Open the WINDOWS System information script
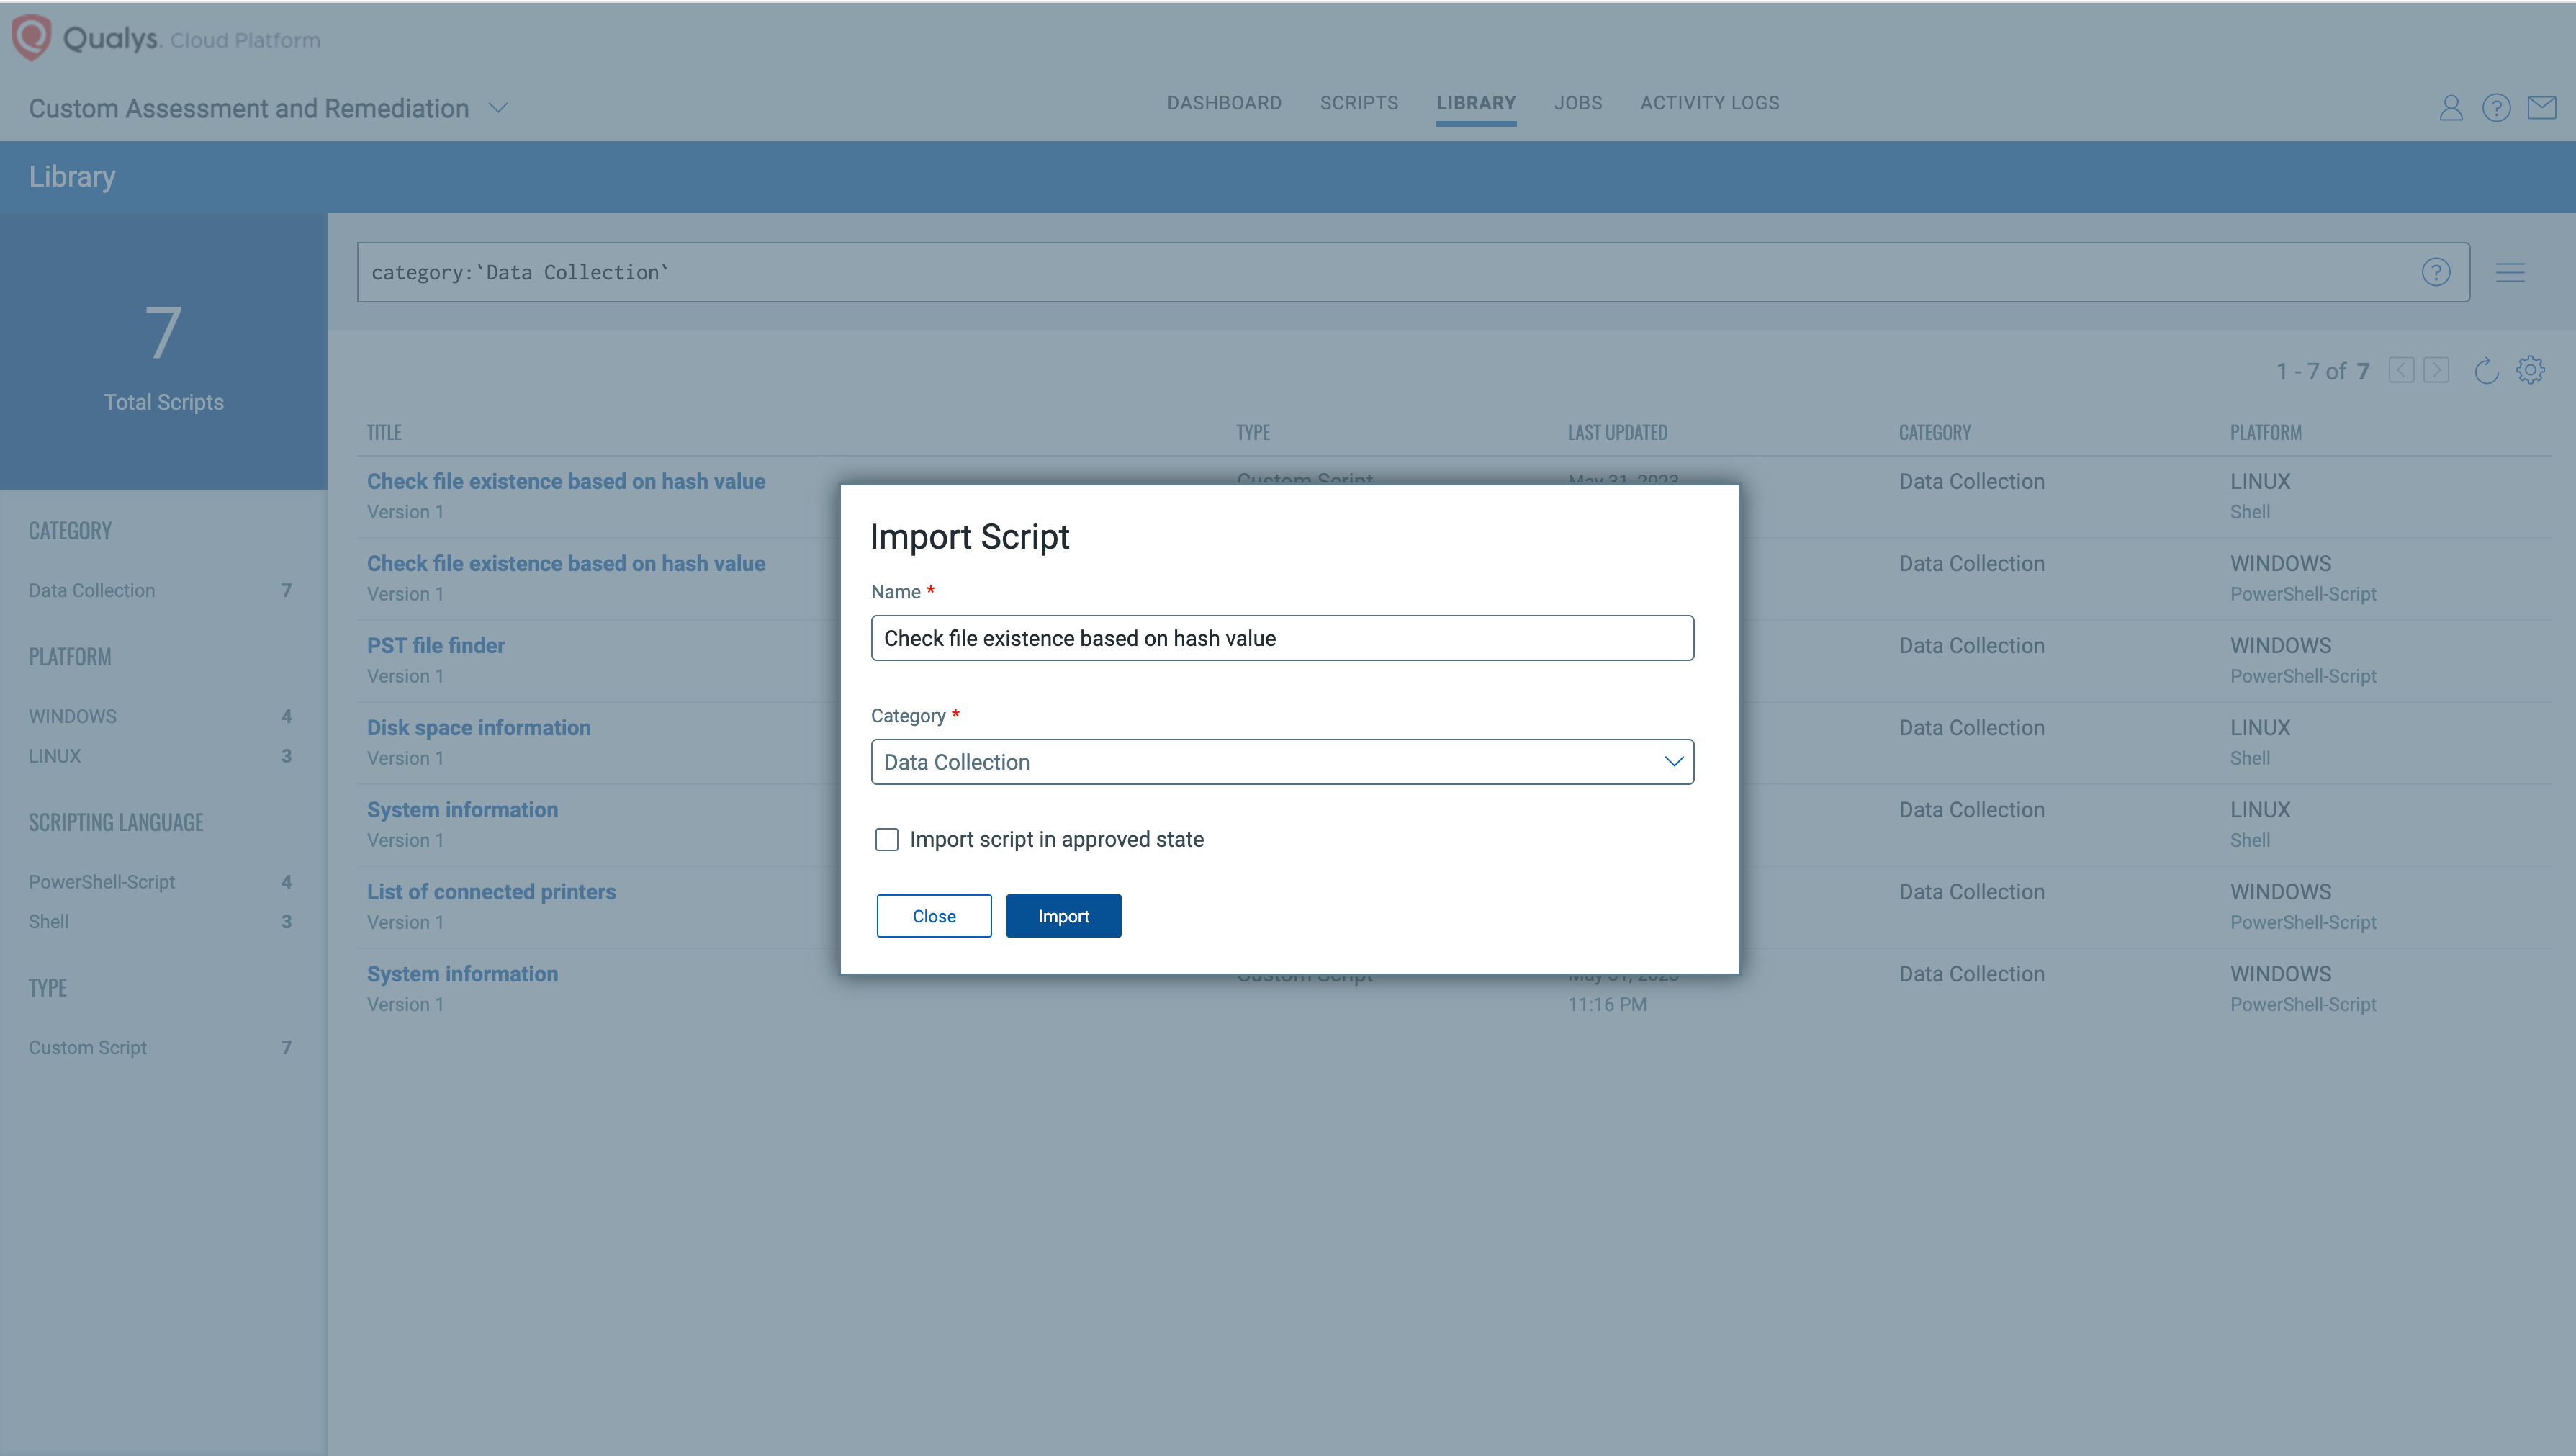 tap(462, 973)
